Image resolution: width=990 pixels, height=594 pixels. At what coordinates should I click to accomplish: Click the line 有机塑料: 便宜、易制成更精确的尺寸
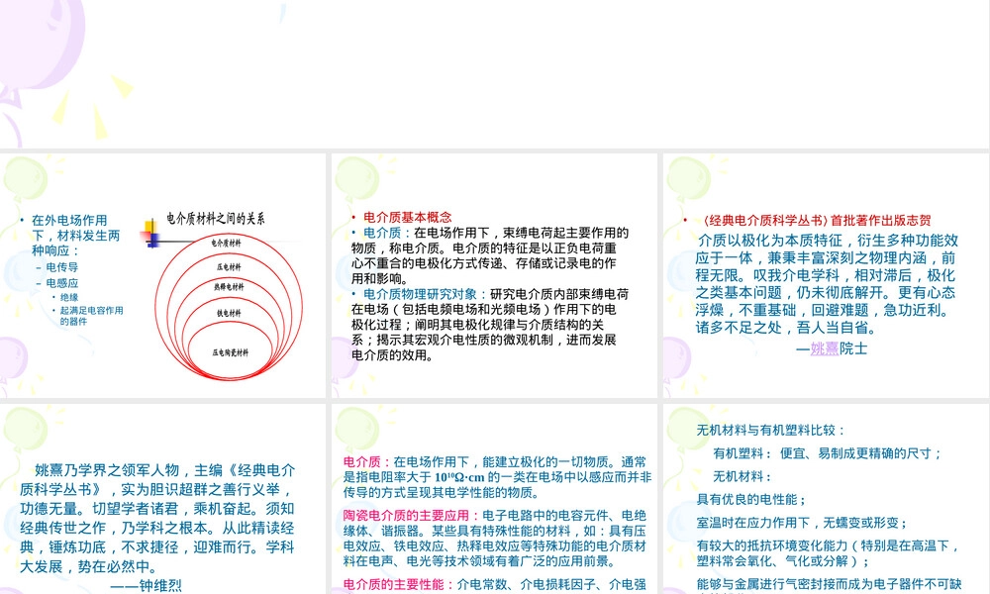827,453
